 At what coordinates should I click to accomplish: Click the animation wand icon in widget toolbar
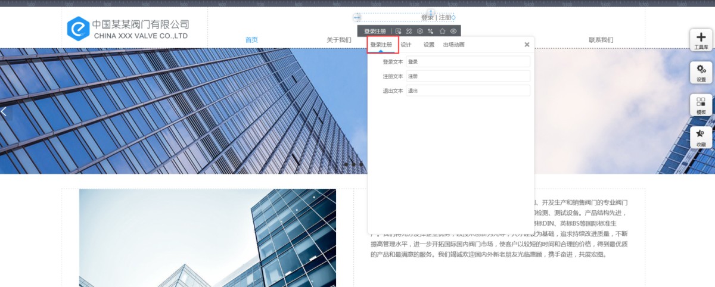point(431,31)
